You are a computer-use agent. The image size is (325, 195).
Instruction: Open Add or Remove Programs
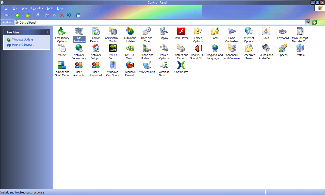tap(96, 35)
